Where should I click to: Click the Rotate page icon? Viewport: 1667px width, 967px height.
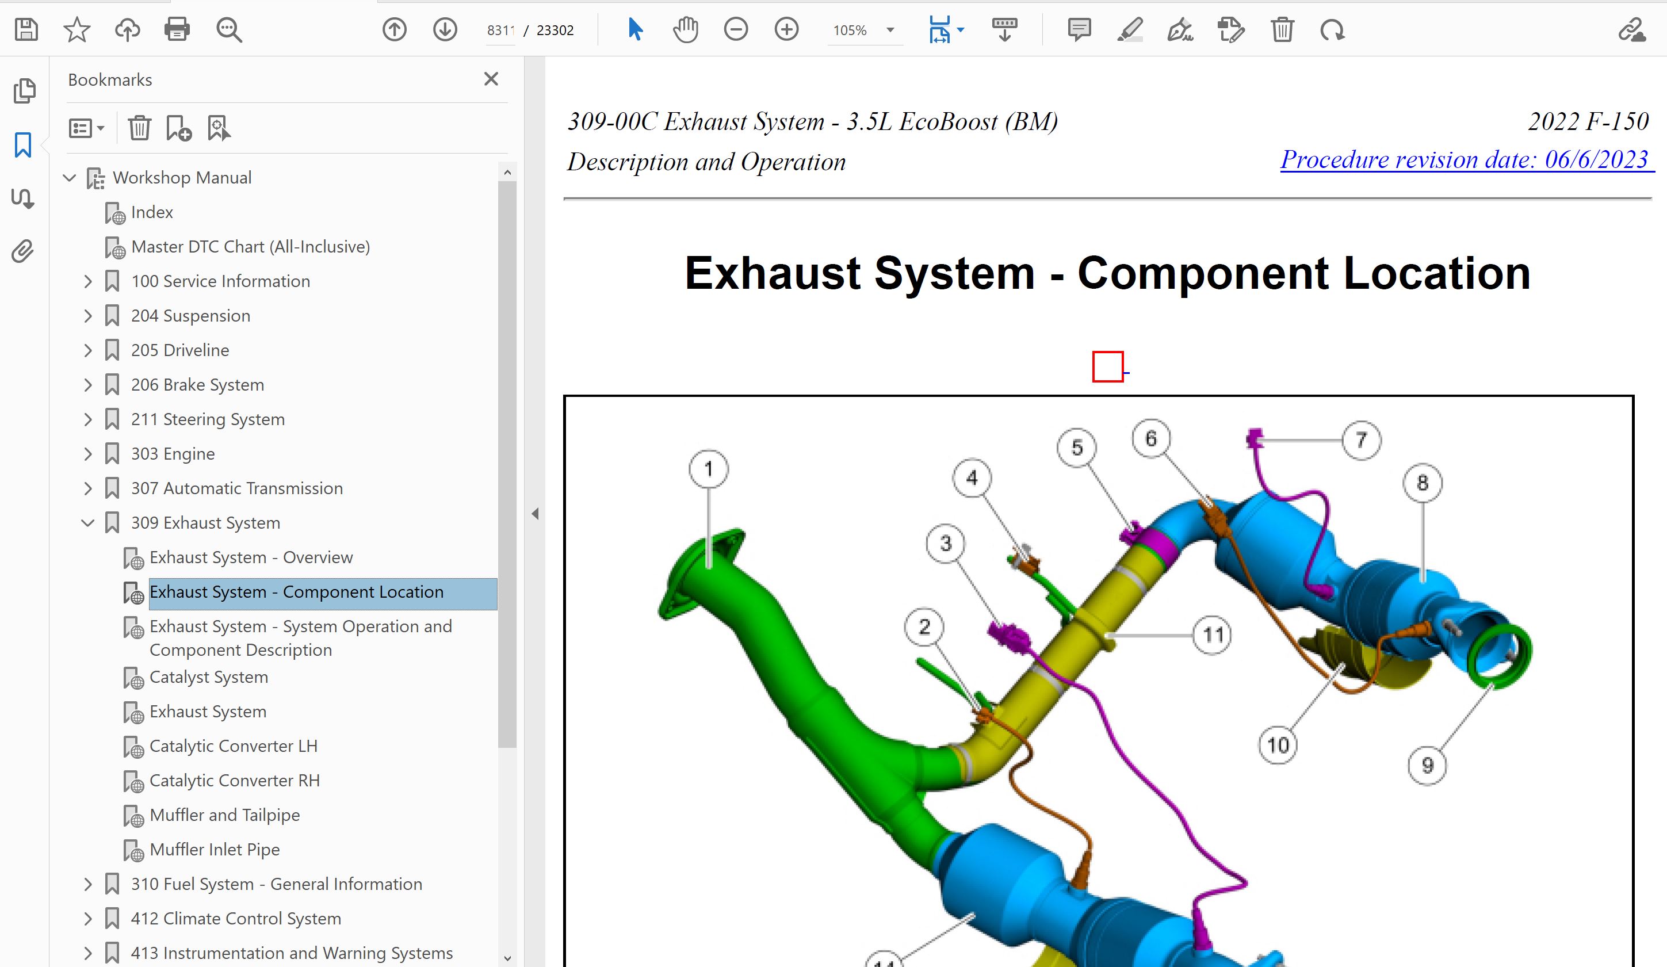pyautogui.click(x=1332, y=30)
